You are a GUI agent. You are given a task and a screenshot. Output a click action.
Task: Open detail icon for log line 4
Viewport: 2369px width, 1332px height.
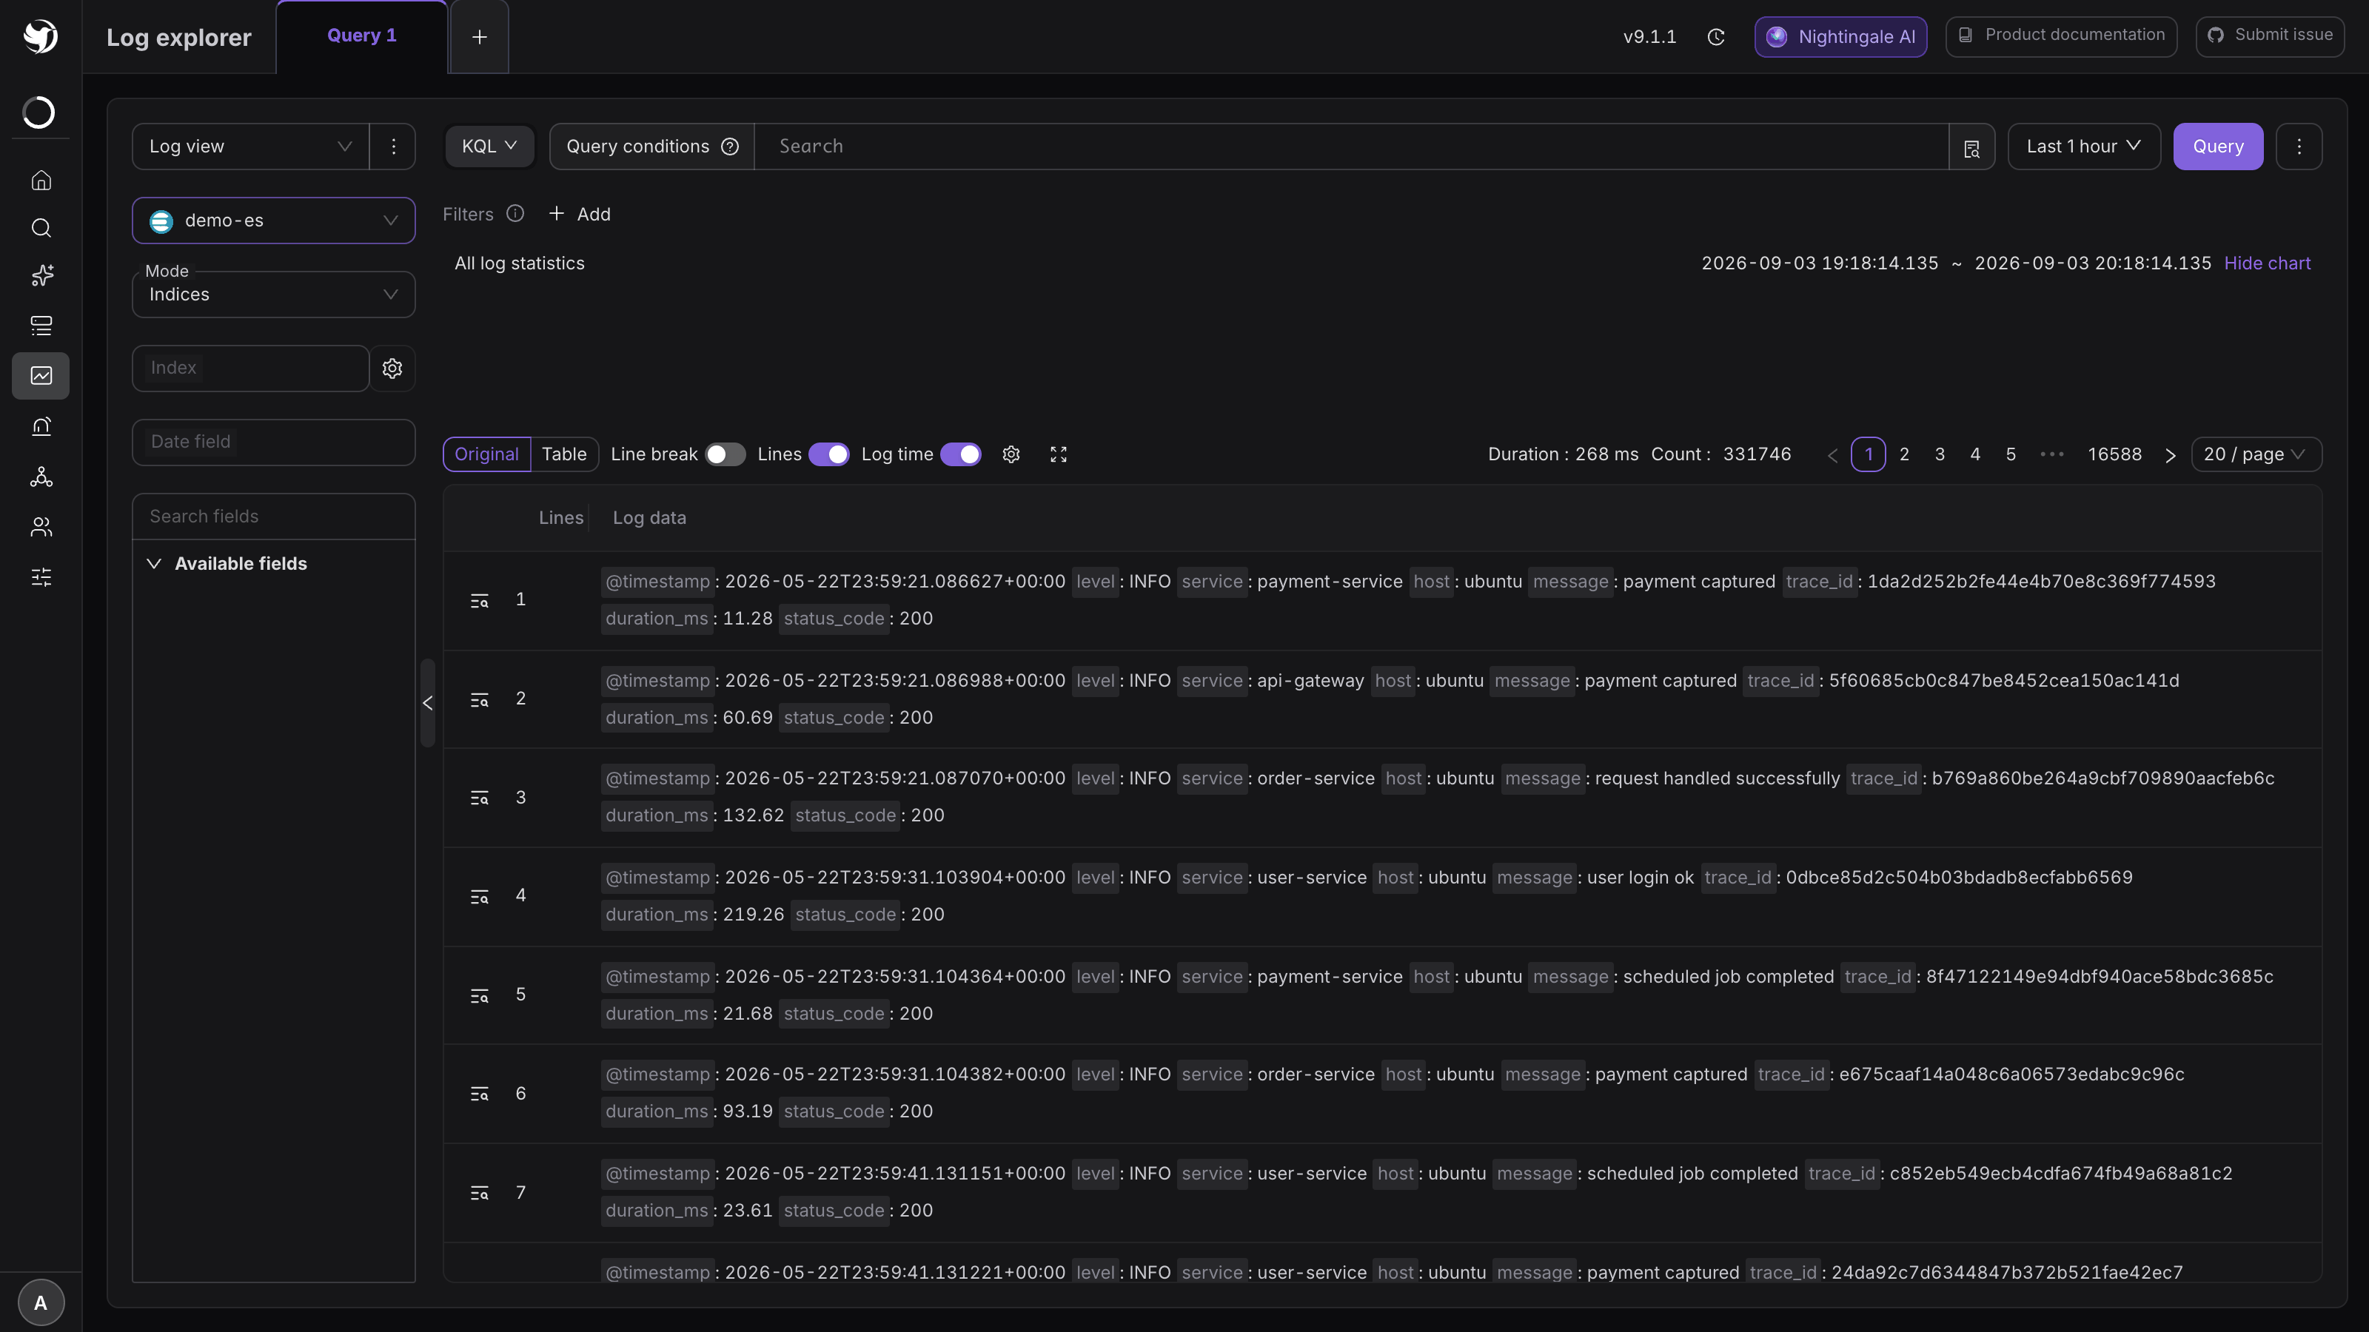point(479,896)
